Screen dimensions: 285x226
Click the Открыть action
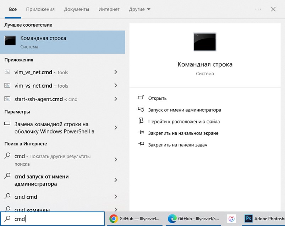pos(157,98)
